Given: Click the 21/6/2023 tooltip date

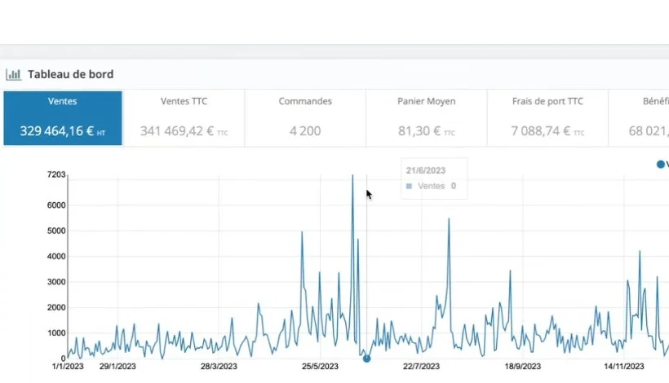Looking at the screenshot, I should tap(426, 170).
